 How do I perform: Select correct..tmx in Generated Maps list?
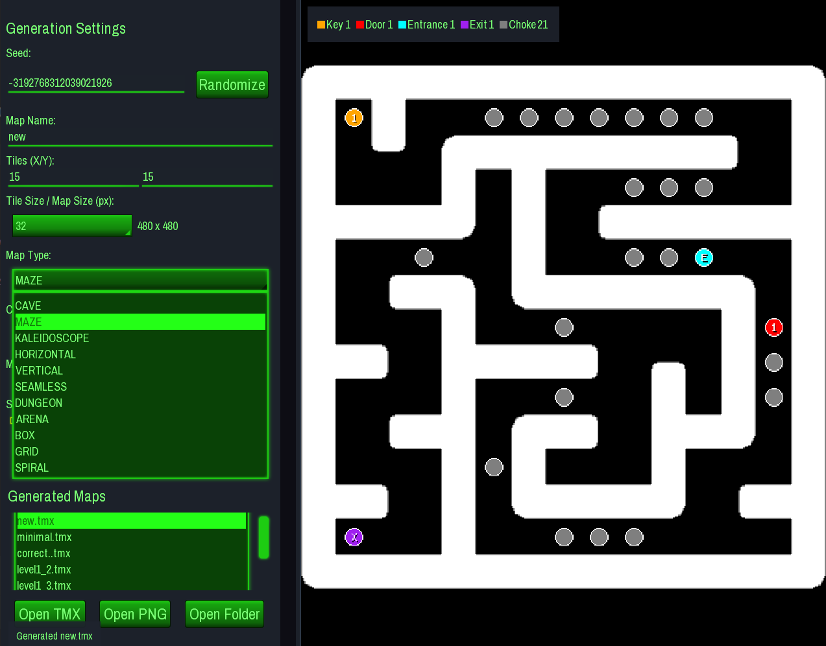coord(132,553)
